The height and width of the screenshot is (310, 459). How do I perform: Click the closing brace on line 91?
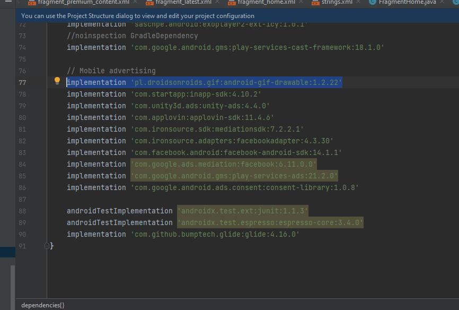tap(52, 246)
